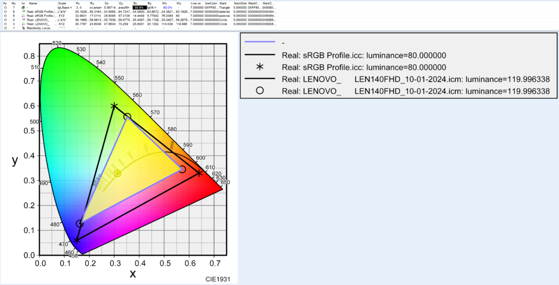Click the Bx column header

click(x=135, y=3)
